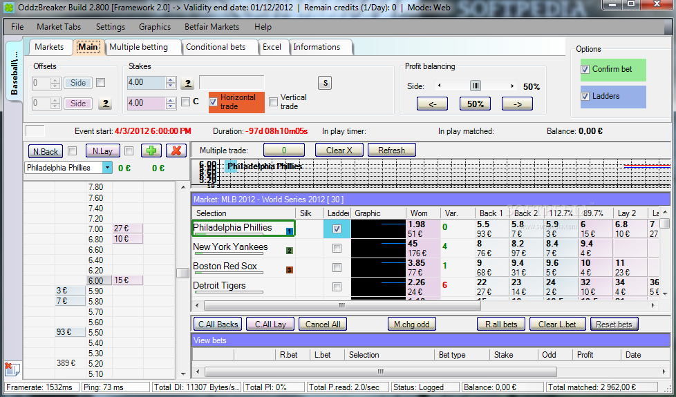Click the Profit balancing Side slider thumb
The width and height of the screenshot is (676, 397).
[x=476, y=86]
